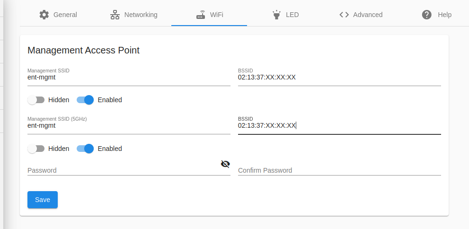Click the Help question mark icon
Screen dimensions: 469x229
(427, 15)
